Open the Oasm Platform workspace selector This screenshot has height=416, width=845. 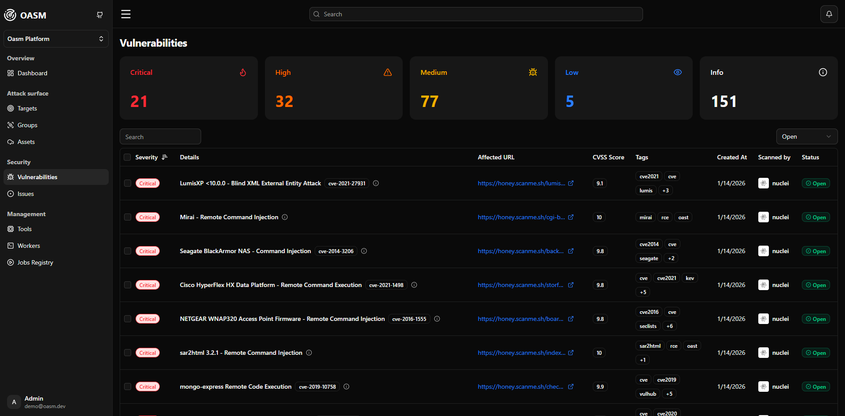click(x=56, y=39)
